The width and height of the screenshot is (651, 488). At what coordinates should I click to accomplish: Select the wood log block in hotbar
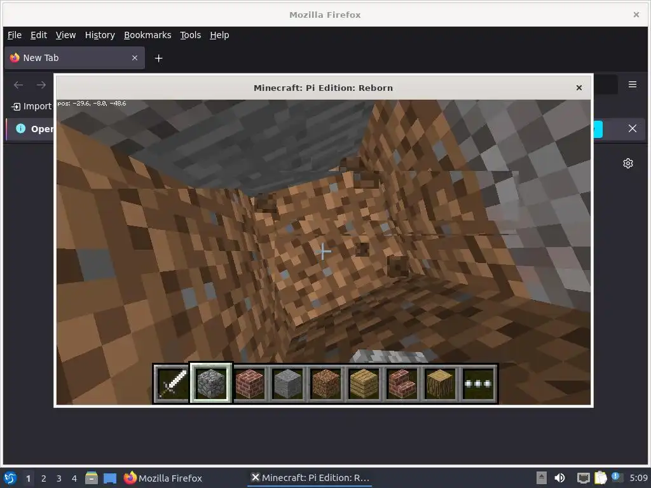440,384
